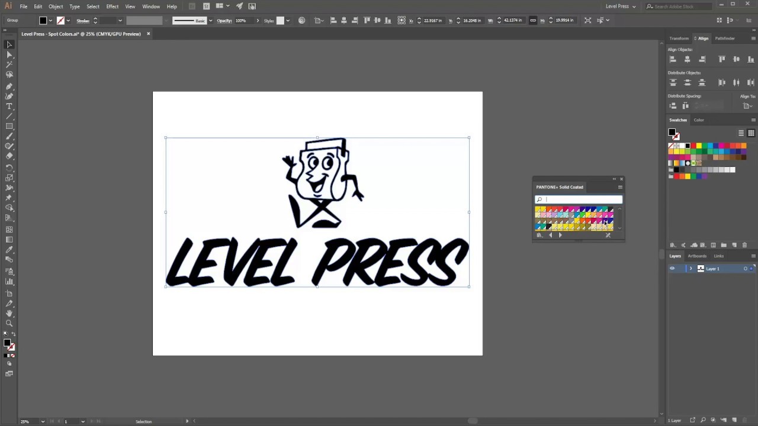Image resolution: width=758 pixels, height=426 pixels.
Task: Select the Eyedropper tool
Action: click(x=9, y=250)
